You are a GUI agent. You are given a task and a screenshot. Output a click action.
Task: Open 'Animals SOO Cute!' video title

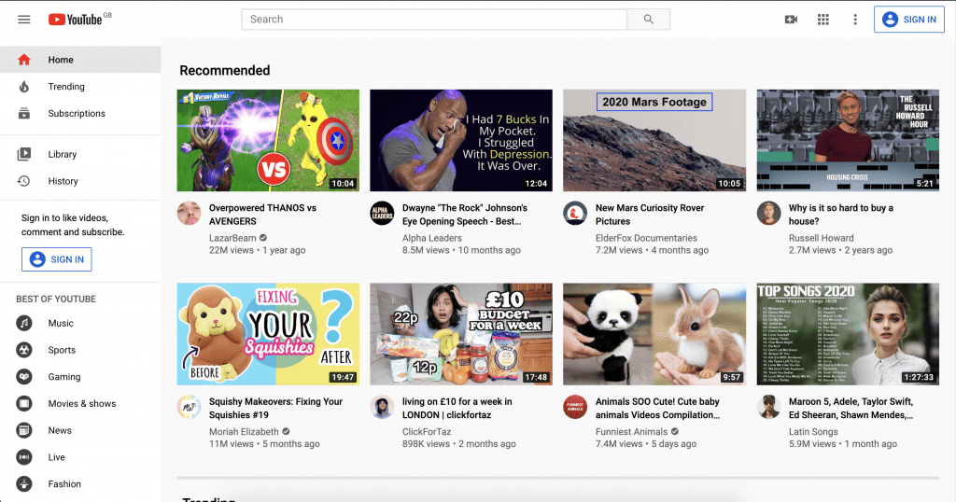tap(657, 408)
